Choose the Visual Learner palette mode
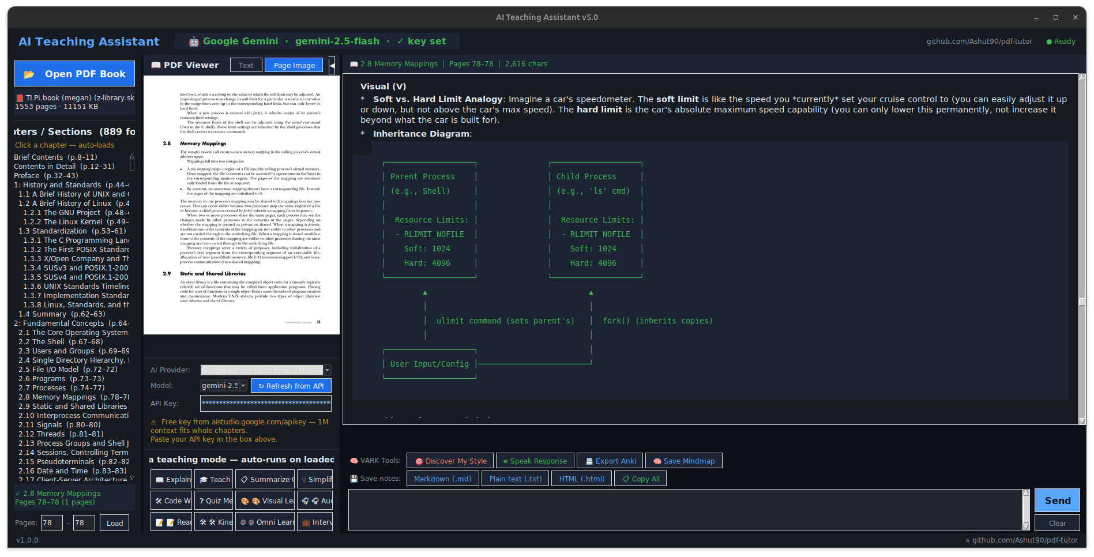Screen dimensions: 1094x557 point(265,500)
